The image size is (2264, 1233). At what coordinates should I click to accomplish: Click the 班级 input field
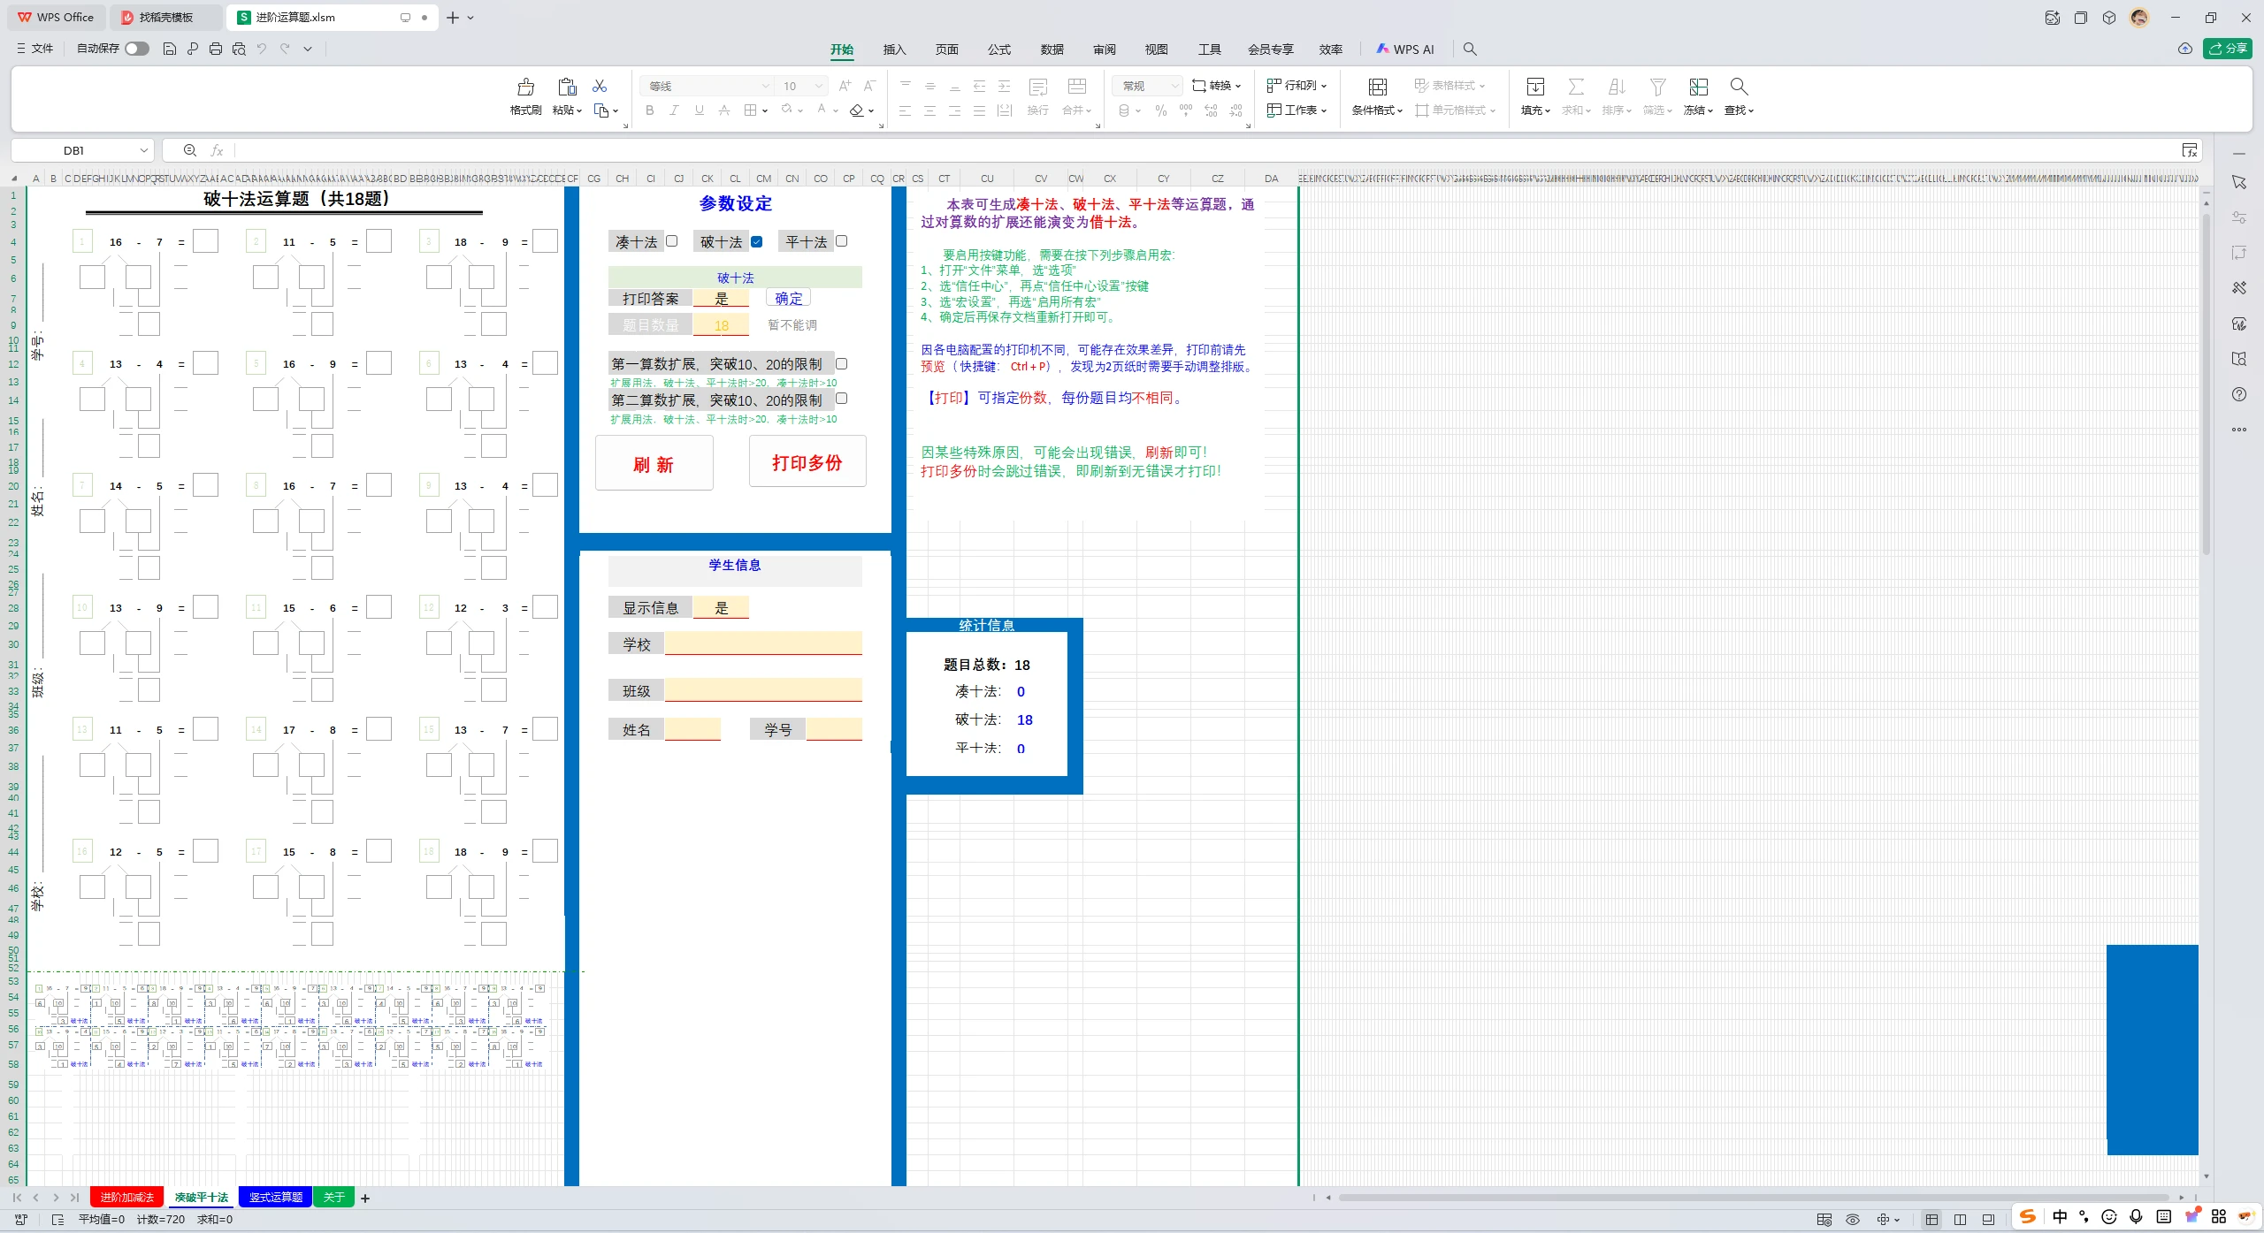coord(763,690)
